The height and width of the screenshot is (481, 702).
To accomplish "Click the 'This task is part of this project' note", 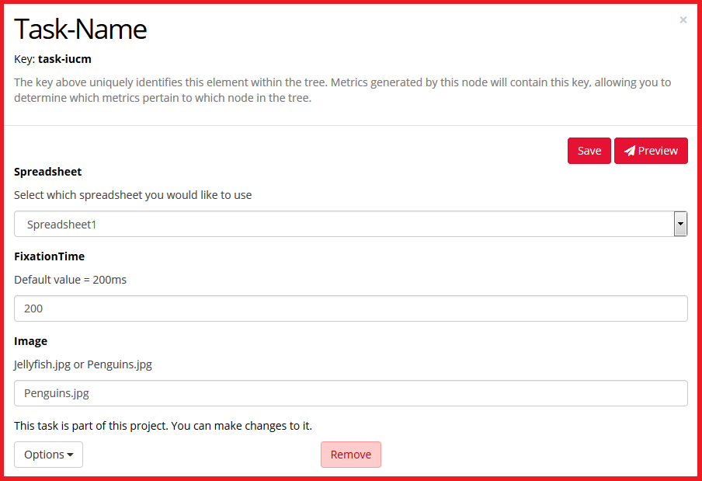I will coord(163,426).
